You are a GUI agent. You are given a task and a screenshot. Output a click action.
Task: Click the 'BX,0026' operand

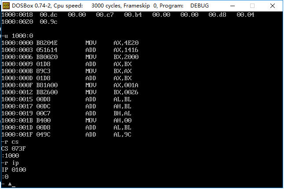click(126, 93)
